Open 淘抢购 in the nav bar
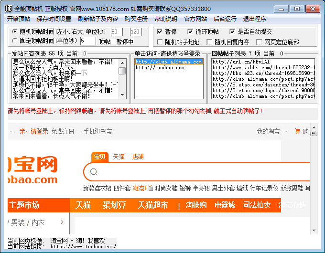 196,205
